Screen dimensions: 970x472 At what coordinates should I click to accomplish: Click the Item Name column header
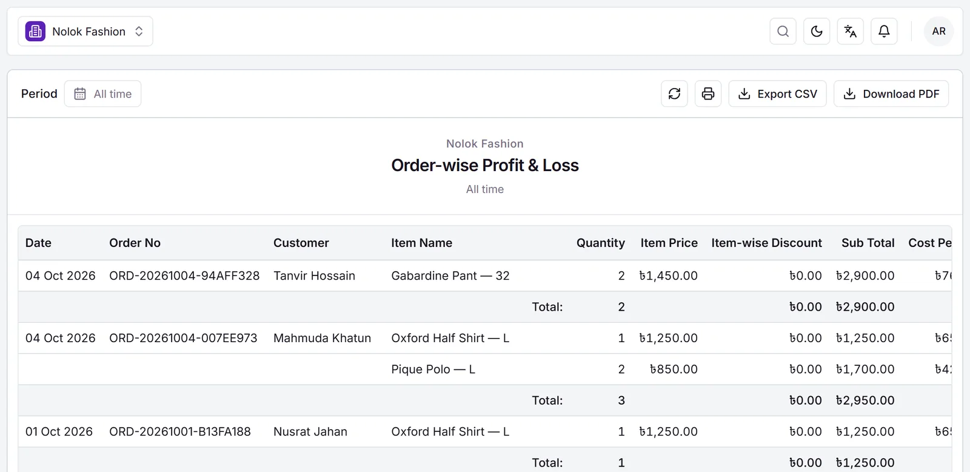click(x=421, y=243)
